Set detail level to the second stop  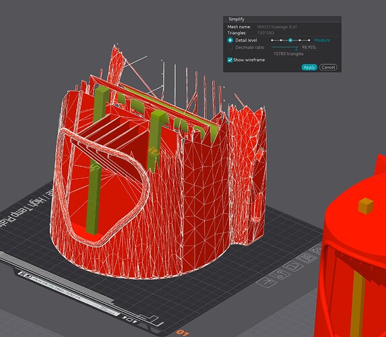[x=281, y=40]
